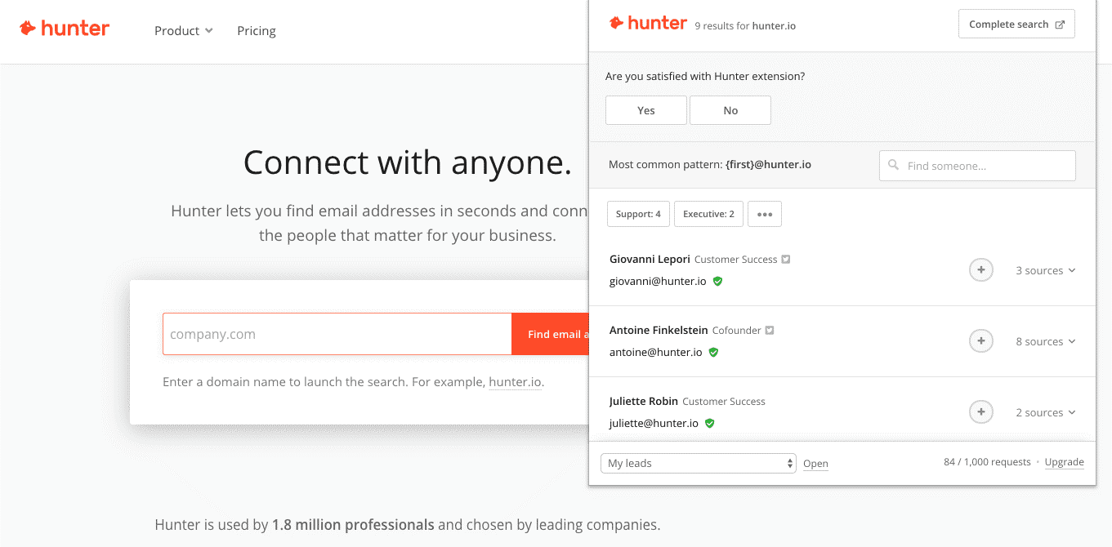Expand the 8 sources list for Antoine

coord(1046,341)
